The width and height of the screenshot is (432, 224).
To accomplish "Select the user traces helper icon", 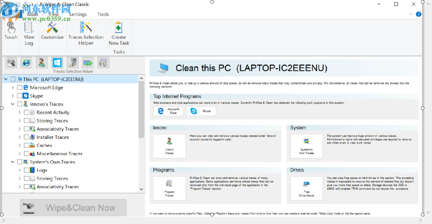I will pos(42,63).
